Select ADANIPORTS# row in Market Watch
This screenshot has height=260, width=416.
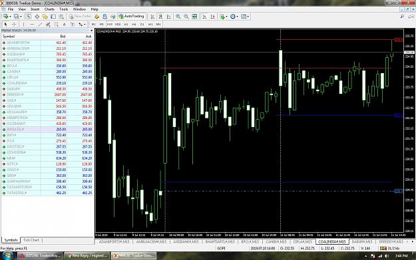pos(47,43)
